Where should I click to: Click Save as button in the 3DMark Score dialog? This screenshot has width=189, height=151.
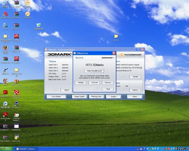click(108, 83)
